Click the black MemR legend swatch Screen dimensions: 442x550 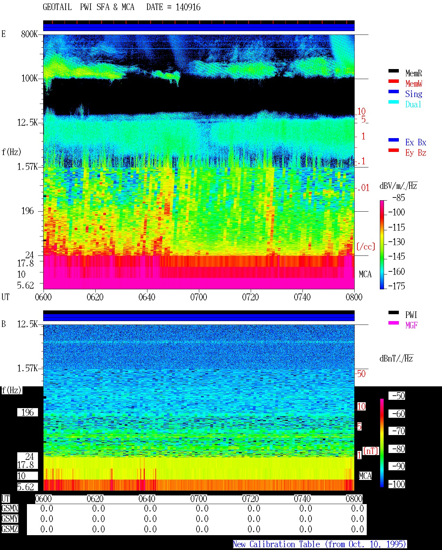(394, 71)
